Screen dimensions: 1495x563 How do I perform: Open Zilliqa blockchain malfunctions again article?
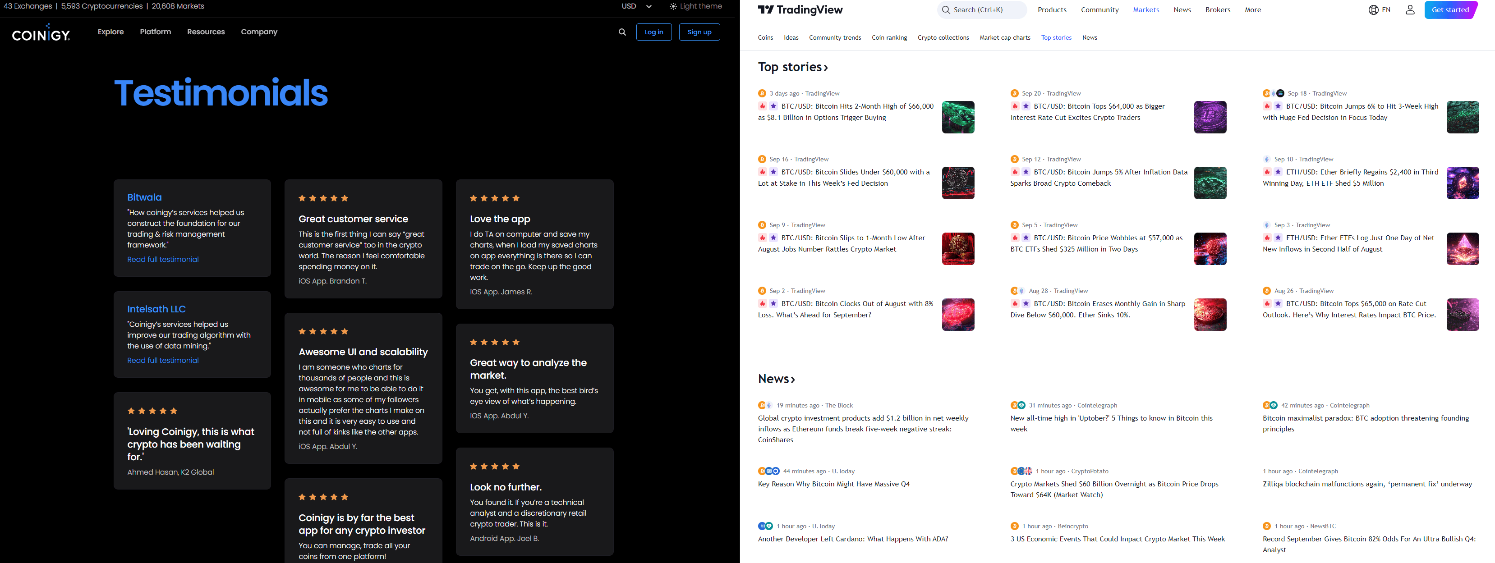click(1367, 484)
